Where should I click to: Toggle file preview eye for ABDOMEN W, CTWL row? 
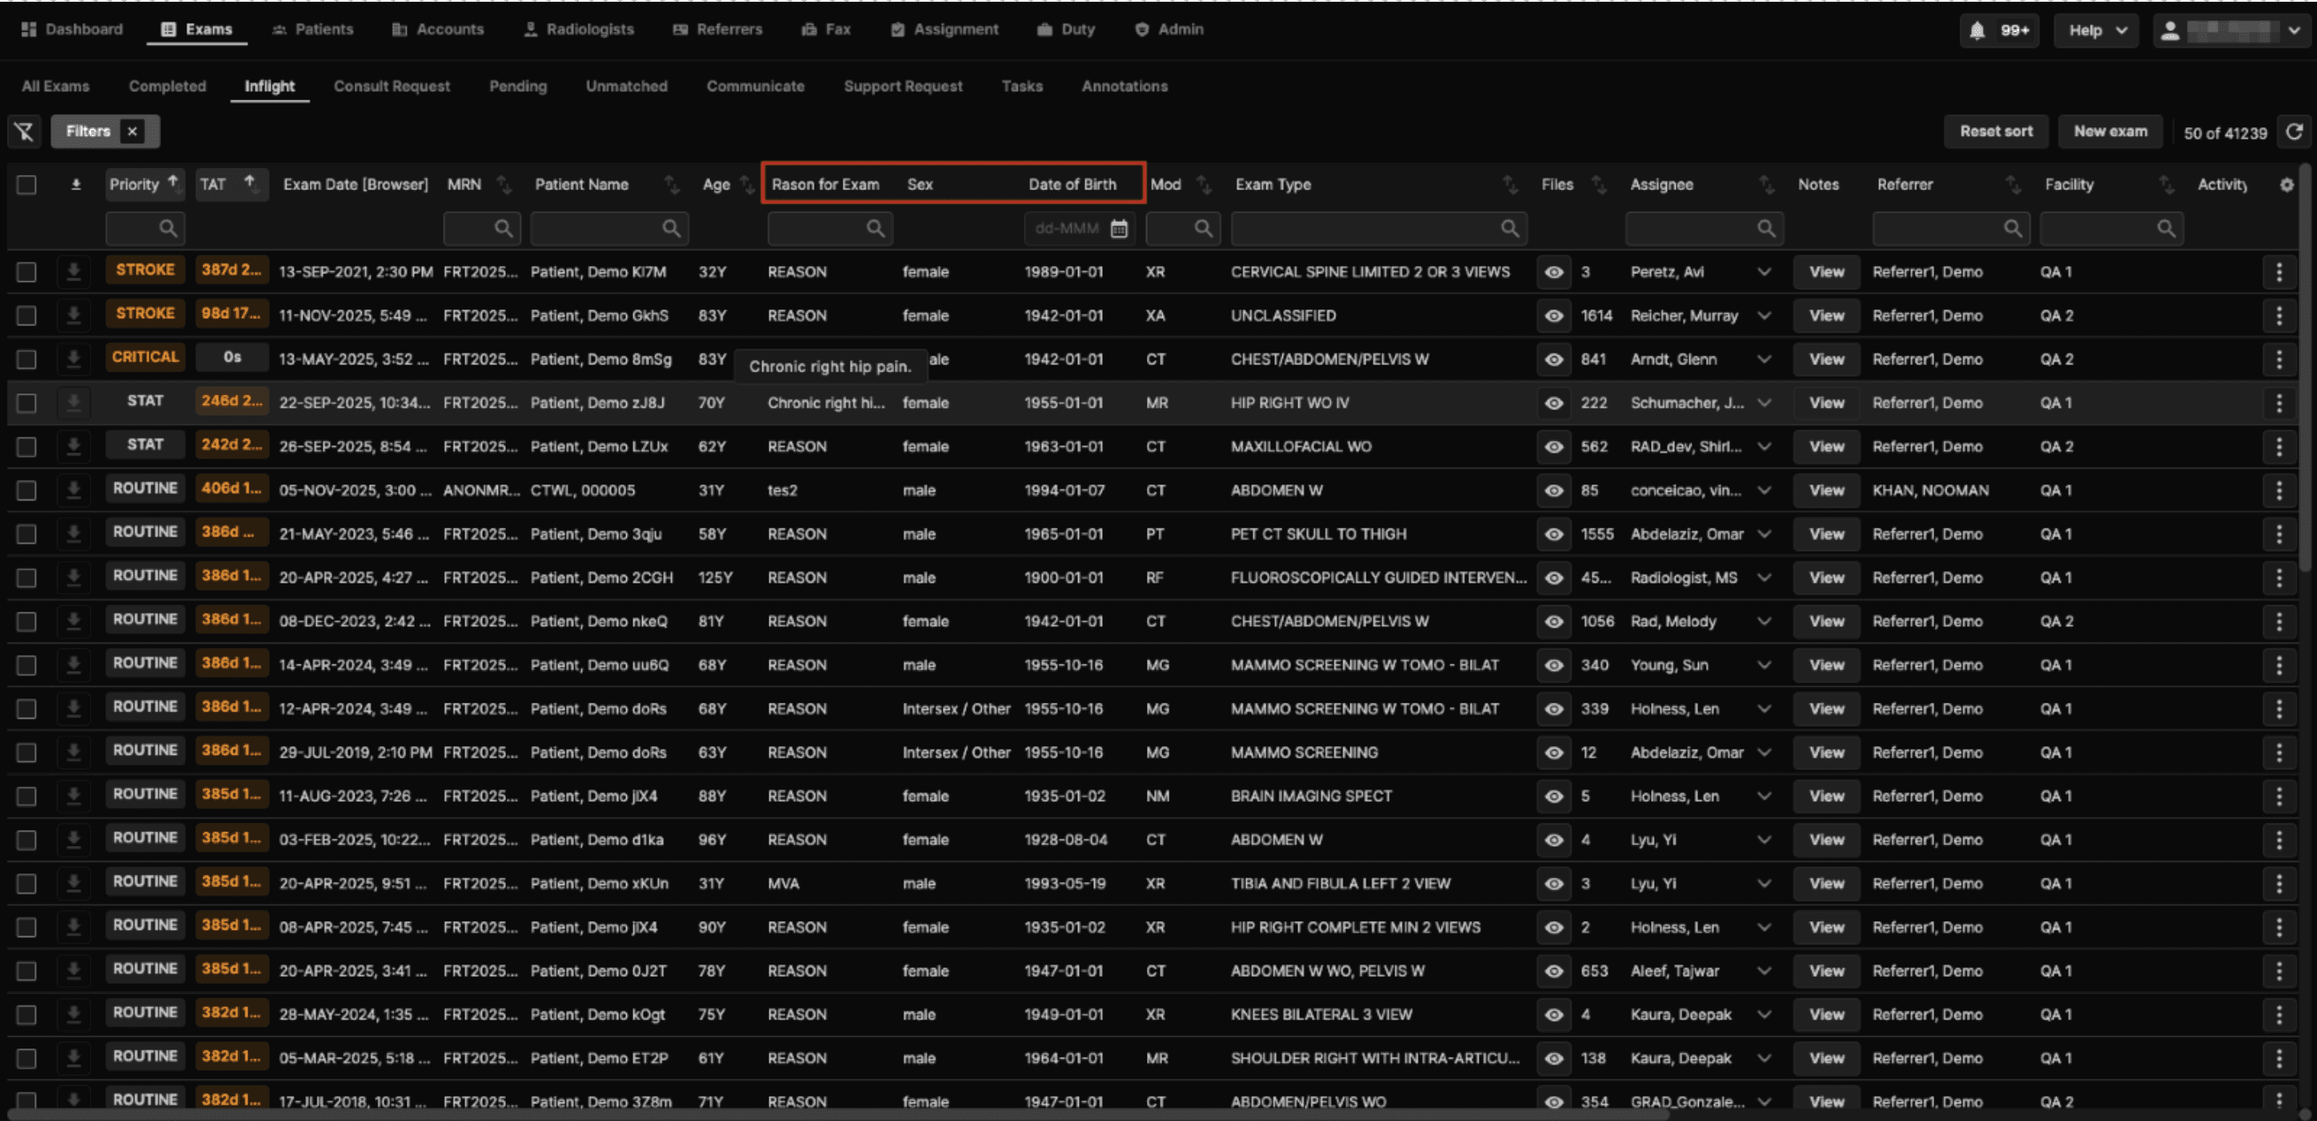1553,490
